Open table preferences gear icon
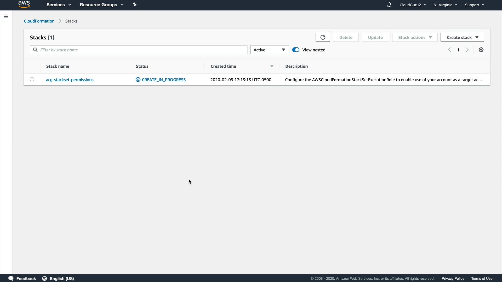 (481, 50)
